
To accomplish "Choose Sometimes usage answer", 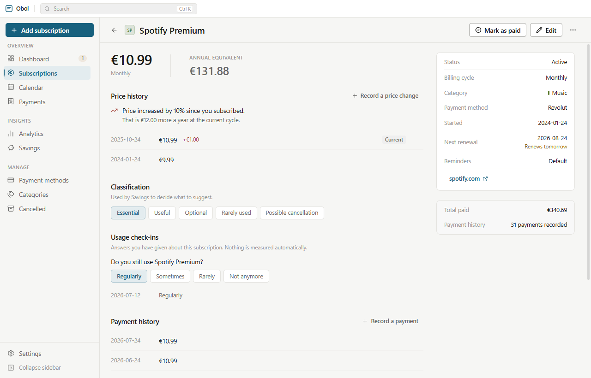I will tap(170, 276).
